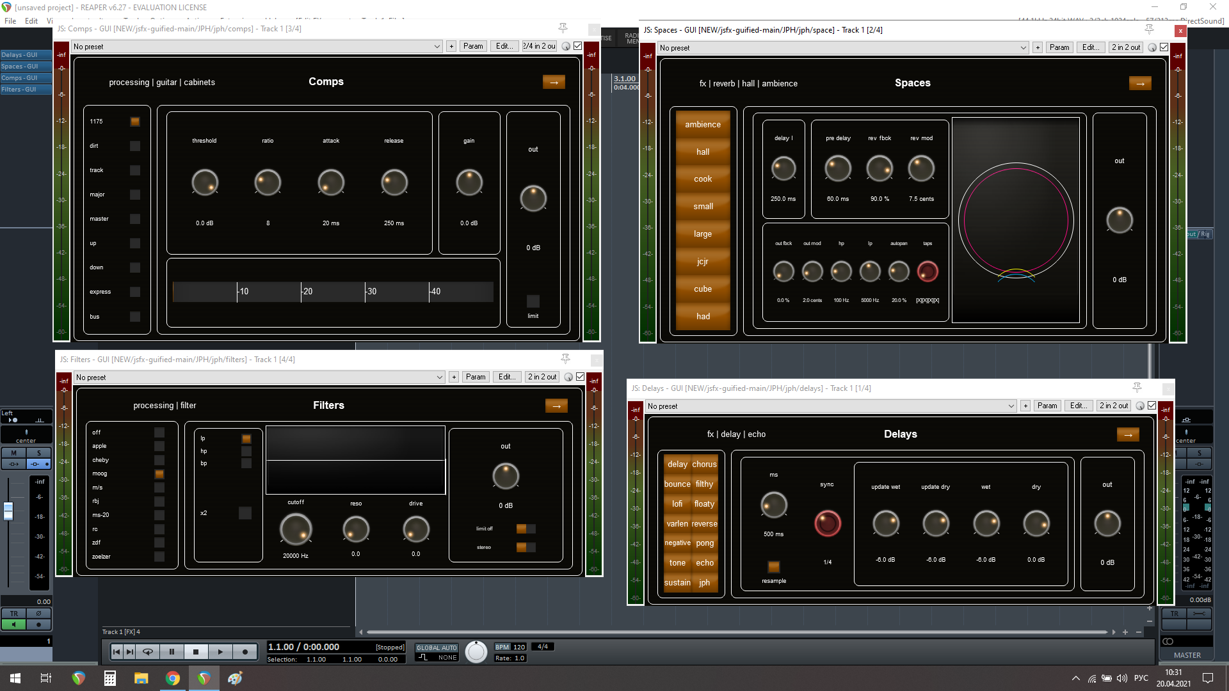This screenshot has height=691, width=1229.
Task: Stop playback in transport bar
Action: tap(196, 651)
